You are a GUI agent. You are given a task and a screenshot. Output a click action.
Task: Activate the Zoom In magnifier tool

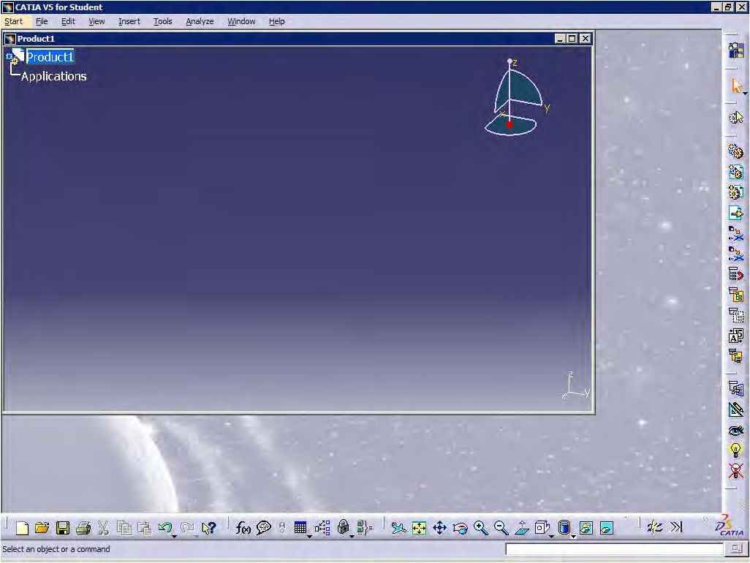pos(480,527)
